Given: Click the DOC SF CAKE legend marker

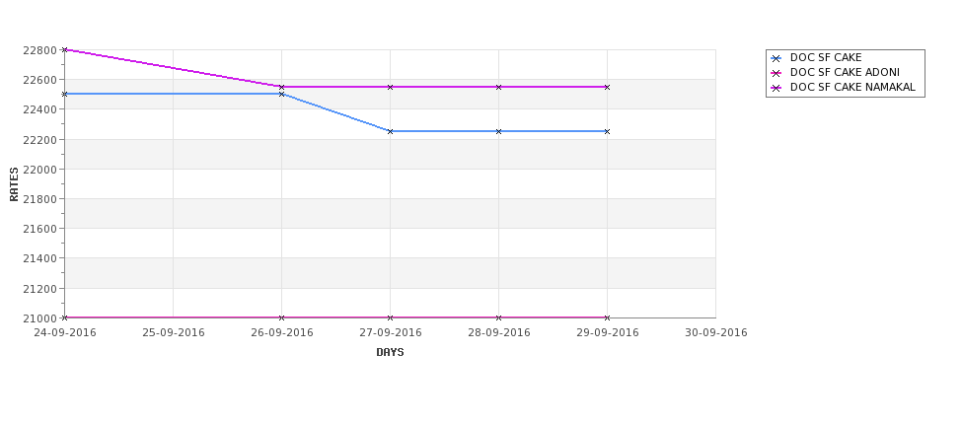Looking at the screenshot, I should [x=777, y=58].
